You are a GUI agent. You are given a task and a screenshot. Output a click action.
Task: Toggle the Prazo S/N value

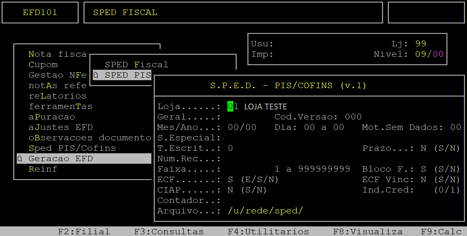(423, 148)
